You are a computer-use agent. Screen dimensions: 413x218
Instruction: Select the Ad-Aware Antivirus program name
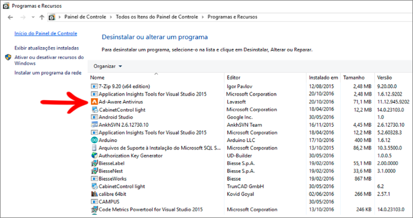(x=121, y=101)
